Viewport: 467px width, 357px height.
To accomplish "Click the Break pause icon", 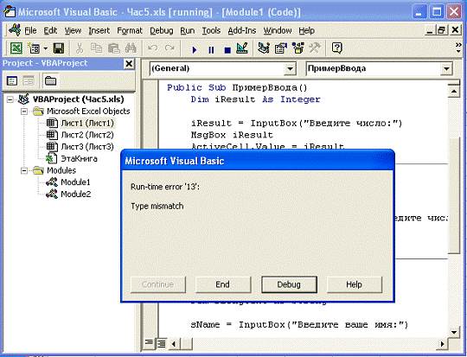I will (x=211, y=49).
